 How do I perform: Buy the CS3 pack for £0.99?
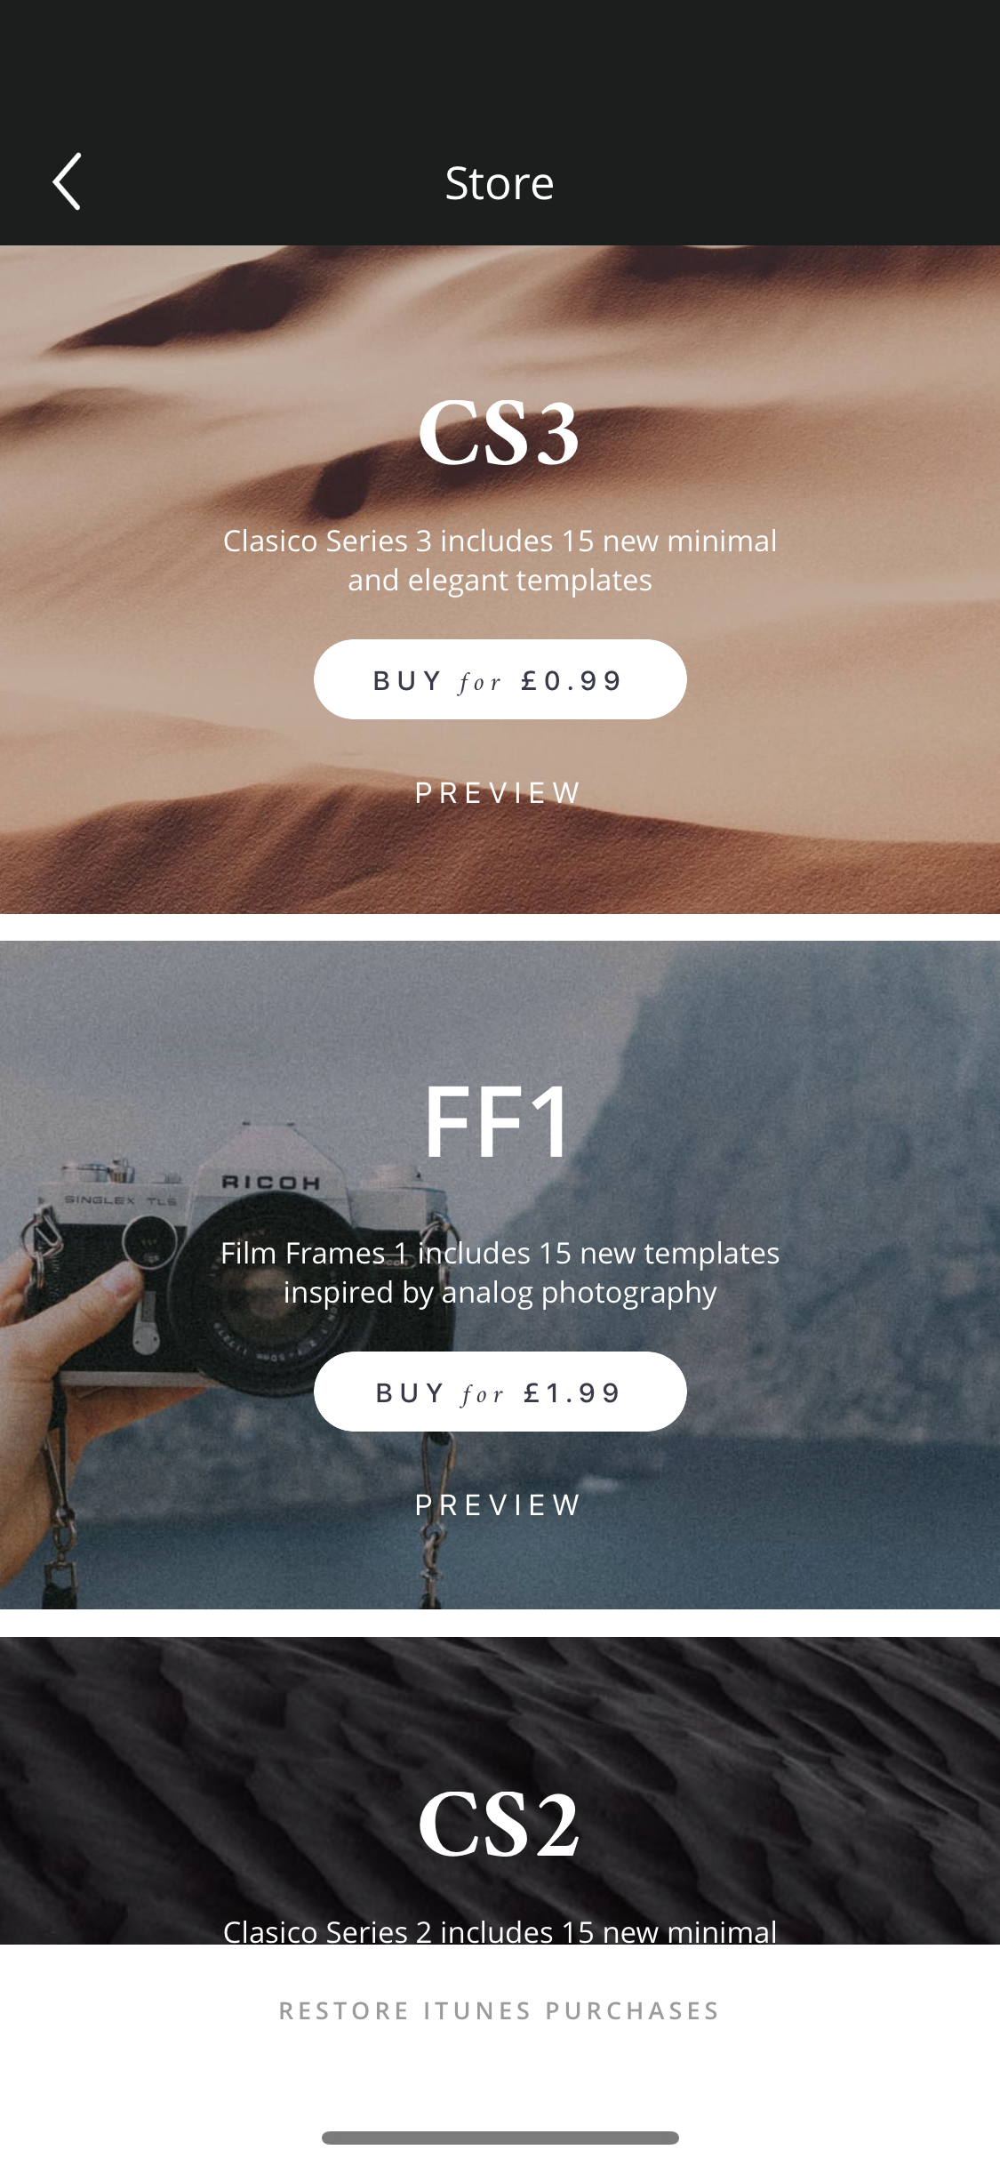click(500, 679)
